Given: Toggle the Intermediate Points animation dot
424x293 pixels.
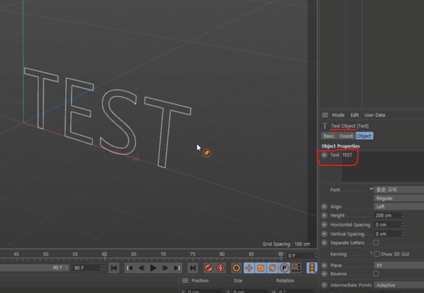Looking at the screenshot, I should pyautogui.click(x=324, y=285).
